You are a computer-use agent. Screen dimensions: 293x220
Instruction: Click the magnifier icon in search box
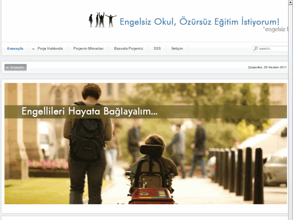coord(256,48)
